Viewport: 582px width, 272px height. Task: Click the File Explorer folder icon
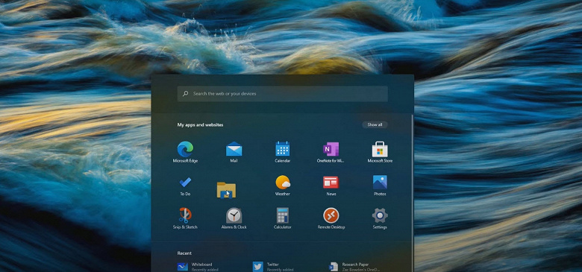[226, 190]
